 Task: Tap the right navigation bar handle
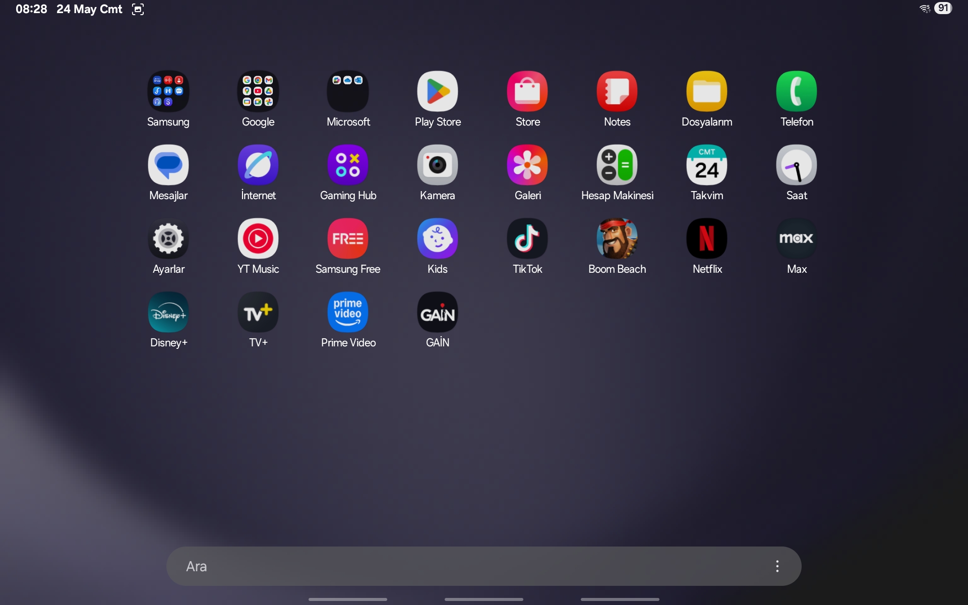620,599
